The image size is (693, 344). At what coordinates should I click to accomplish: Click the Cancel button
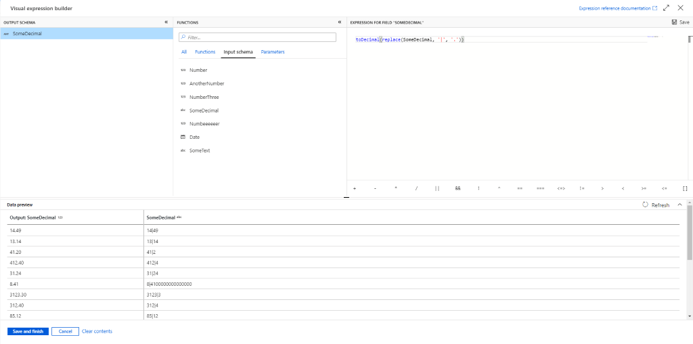pyautogui.click(x=65, y=331)
